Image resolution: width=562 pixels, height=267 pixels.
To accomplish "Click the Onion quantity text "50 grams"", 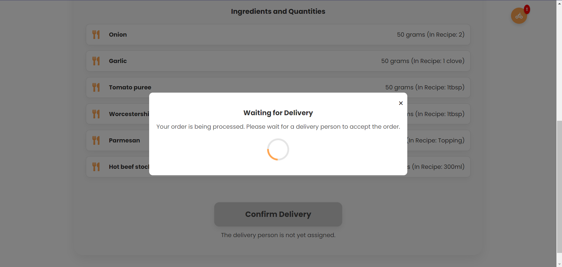I will (x=411, y=35).
